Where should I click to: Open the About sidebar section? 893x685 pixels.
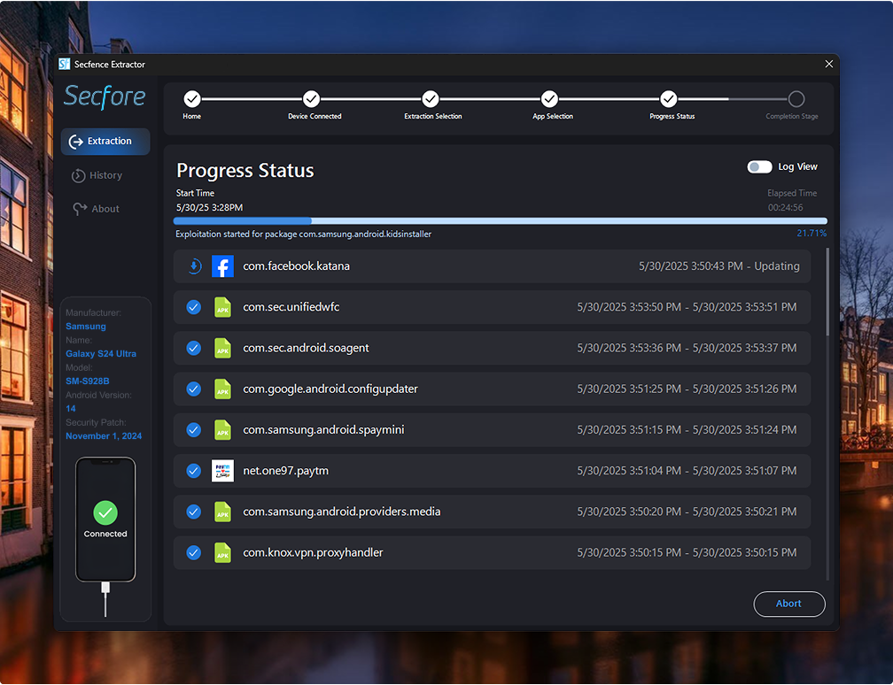point(97,210)
